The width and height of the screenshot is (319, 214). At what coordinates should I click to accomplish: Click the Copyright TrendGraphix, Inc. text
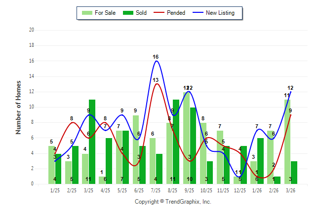pyautogui.click(x=173, y=202)
